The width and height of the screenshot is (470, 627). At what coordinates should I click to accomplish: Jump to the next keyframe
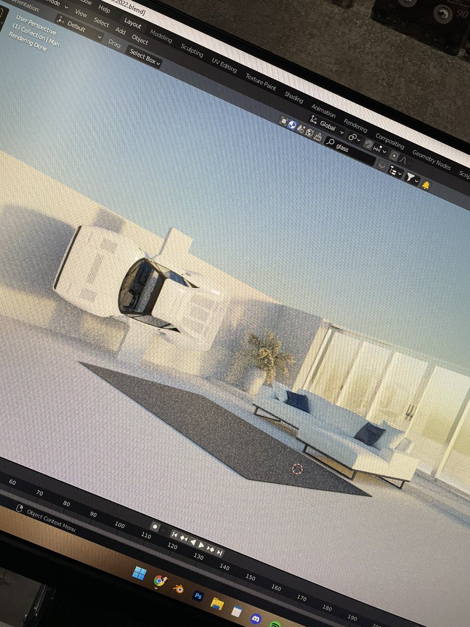click(210, 549)
